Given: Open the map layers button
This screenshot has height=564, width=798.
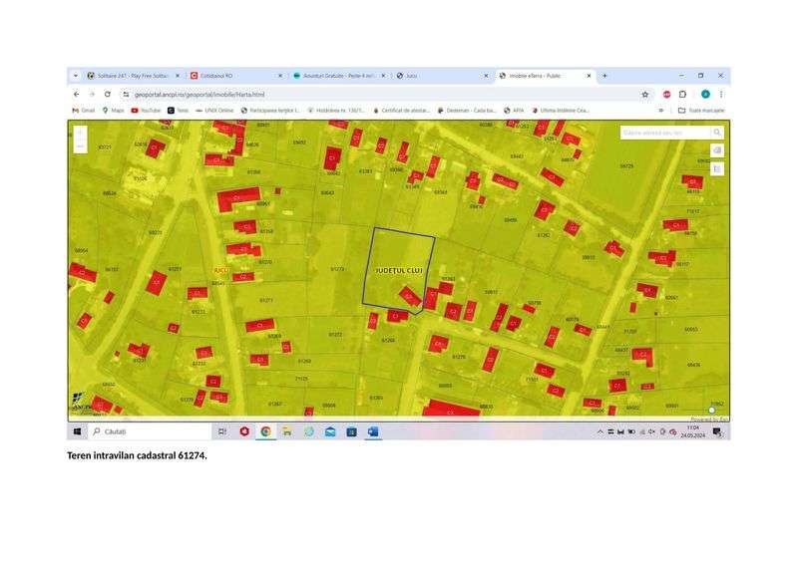Looking at the screenshot, I should click(x=717, y=150).
